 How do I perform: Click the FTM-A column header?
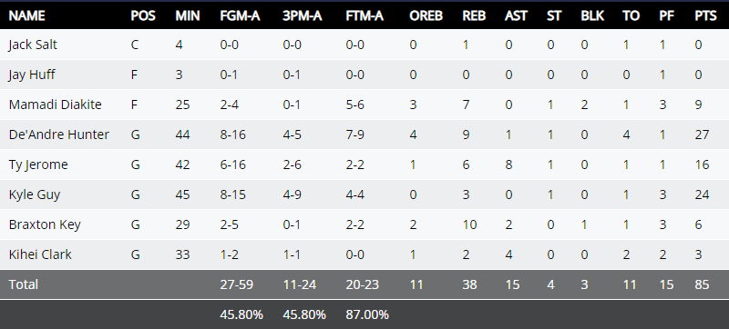coord(364,15)
